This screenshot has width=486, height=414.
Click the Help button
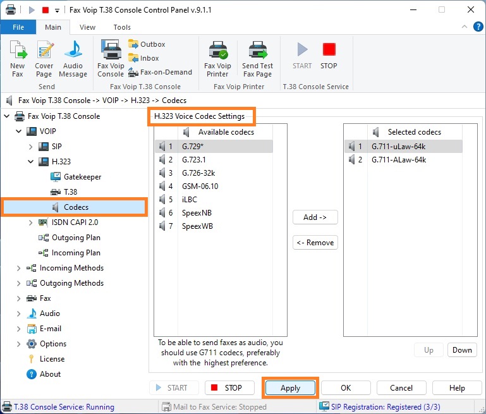point(457,388)
